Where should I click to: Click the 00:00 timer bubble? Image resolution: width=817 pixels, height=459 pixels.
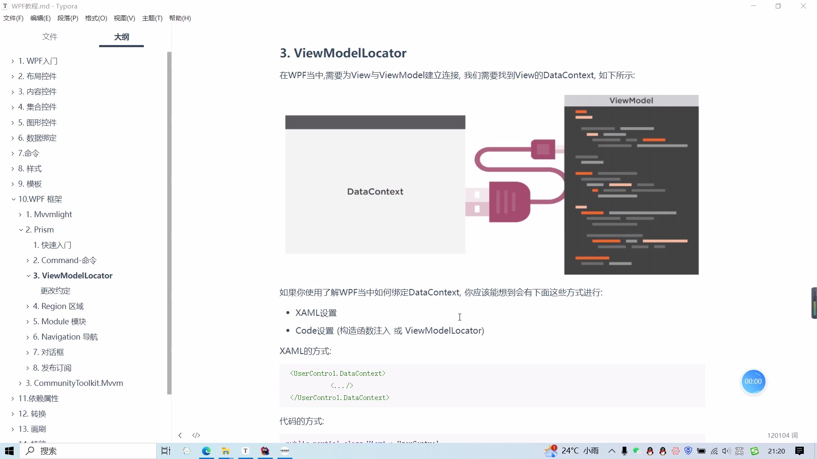[x=753, y=382]
